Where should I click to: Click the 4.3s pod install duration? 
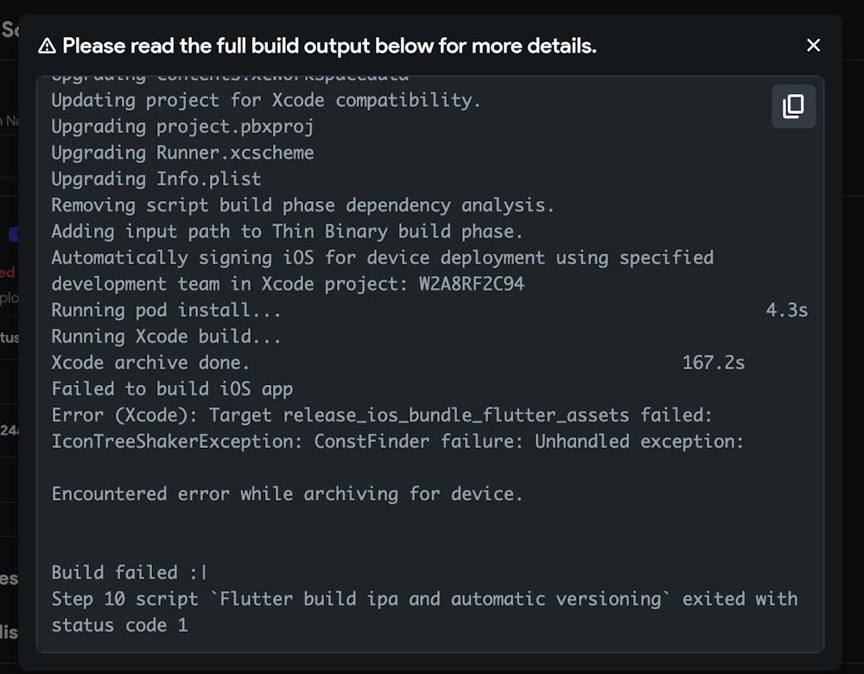pos(786,310)
